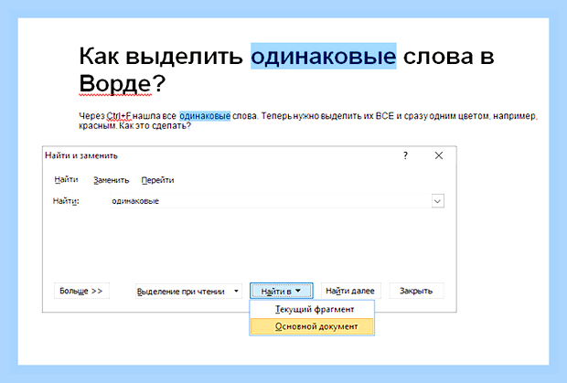The height and width of the screenshot is (383, 567).
Task: Choose Основной документ menu option
Action: 312,326
